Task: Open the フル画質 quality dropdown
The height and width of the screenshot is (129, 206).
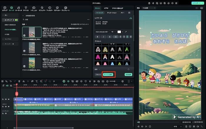Action: click(x=149, y=8)
